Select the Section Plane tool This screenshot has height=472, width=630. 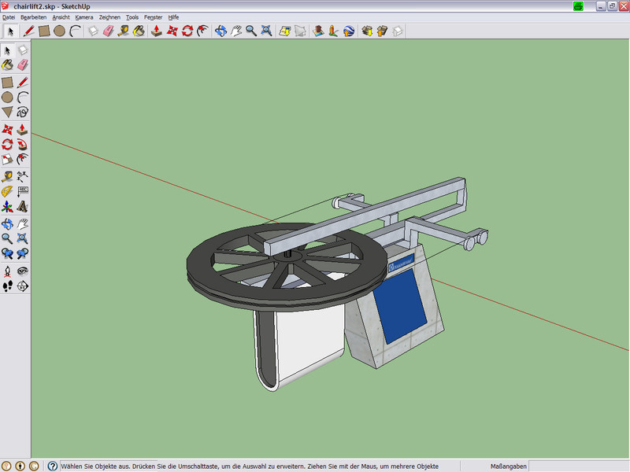(23, 286)
